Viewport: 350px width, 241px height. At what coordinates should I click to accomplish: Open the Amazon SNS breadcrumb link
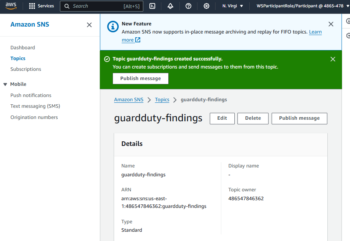click(x=129, y=100)
